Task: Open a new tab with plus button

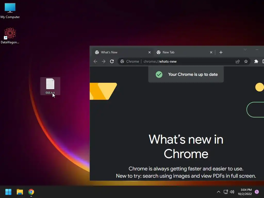Action: tap(221, 52)
